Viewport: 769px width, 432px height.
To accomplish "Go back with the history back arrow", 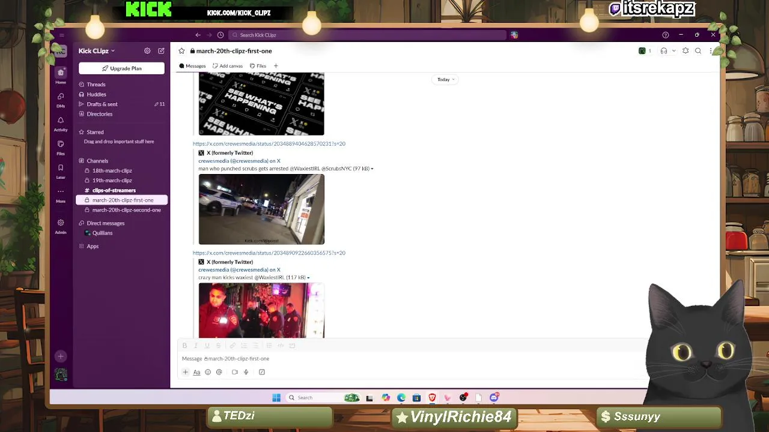I will [198, 35].
